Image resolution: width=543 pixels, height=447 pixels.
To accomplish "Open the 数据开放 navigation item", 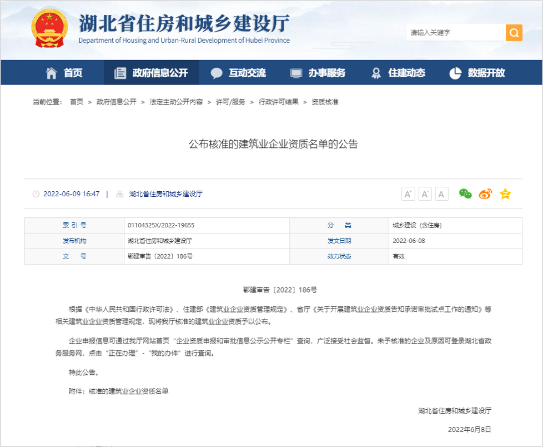I will pos(477,73).
